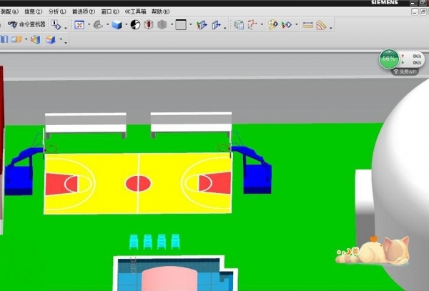Open the 分析 (Analysis) menu
The image size is (429, 291).
pos(57,12)
